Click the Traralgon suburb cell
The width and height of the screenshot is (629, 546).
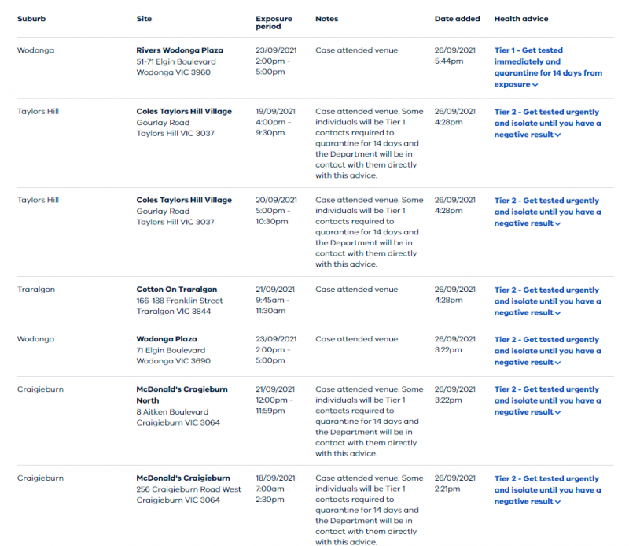[x=36, y=290]
